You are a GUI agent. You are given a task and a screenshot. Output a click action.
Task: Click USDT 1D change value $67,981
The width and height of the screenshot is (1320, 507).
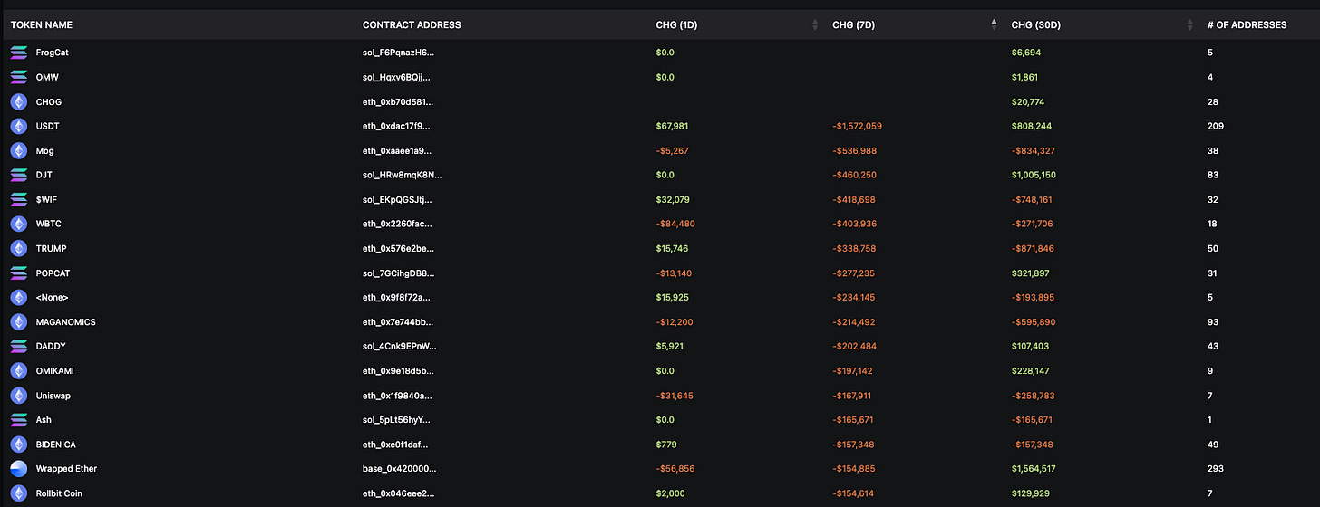672,126
